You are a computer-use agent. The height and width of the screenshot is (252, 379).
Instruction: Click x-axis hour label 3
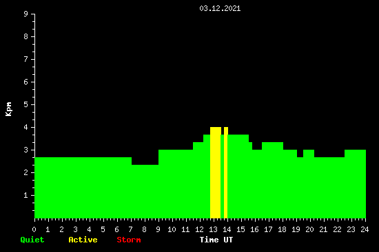click(75, 229)
